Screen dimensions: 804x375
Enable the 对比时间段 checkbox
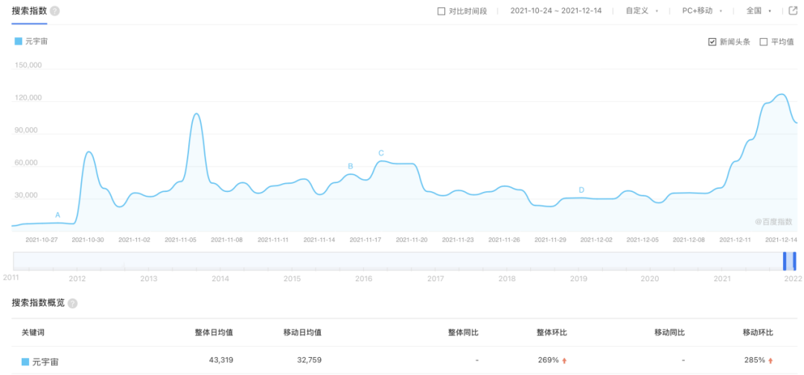click(441, 11)
